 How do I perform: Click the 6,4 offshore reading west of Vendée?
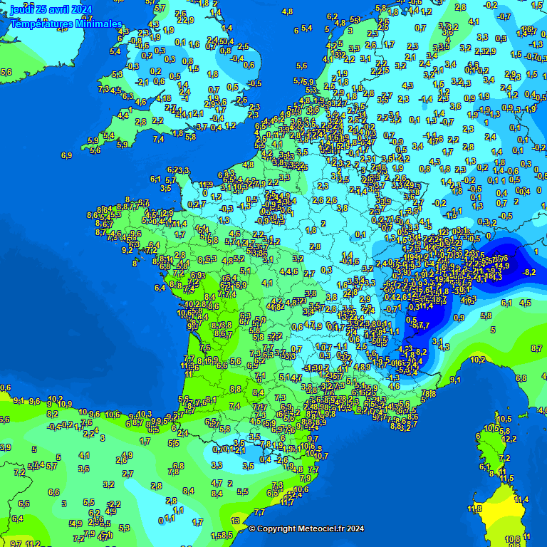pyautogui.click(x=160, y=288)
